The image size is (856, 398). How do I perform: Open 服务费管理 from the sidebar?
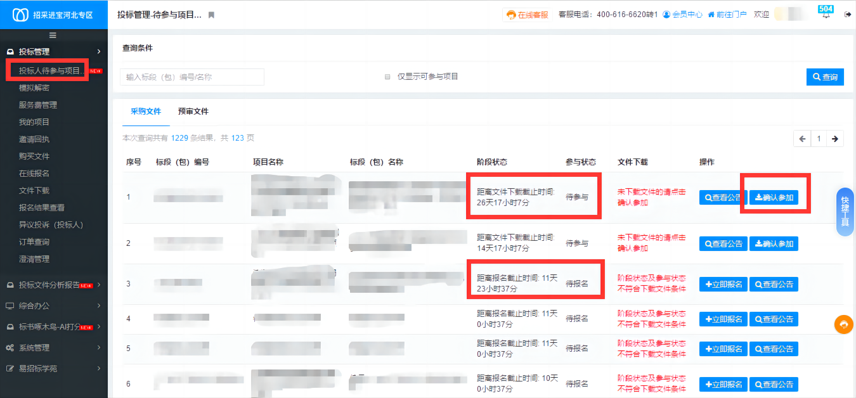coord(38,105)
